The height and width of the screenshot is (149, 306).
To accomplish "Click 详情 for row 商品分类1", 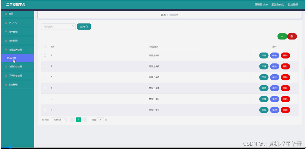I will [x=264, y=56].
